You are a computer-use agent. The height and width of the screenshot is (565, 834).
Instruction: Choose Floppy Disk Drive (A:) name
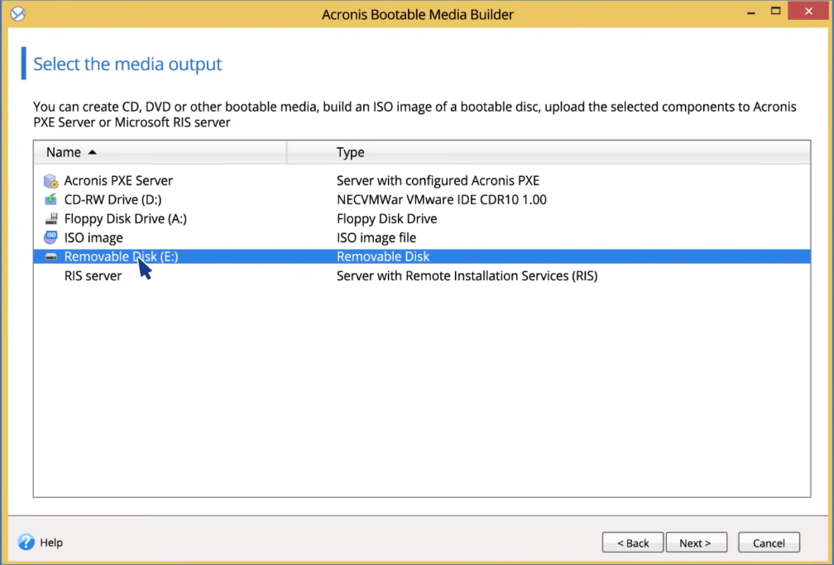(126, 218)
